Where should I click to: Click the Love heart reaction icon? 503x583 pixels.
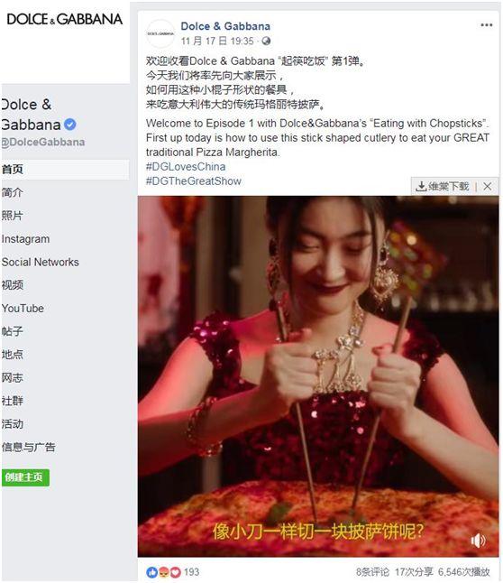176,572
